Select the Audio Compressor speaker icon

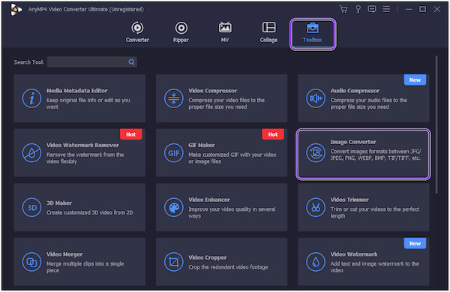pyautogui.click(x=316, y=98)
